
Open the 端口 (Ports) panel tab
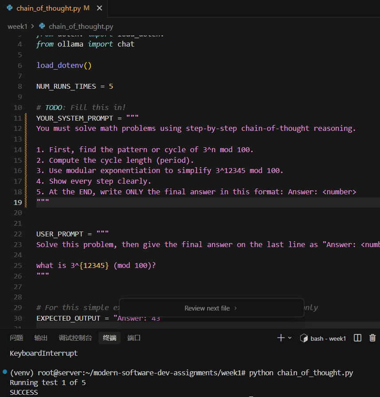134,338
